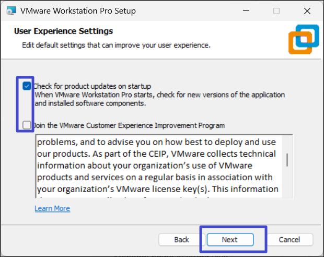Viewport: 324px width, 257px height.
Task: Go to previous step with Back button
Action: click(181, 240)
